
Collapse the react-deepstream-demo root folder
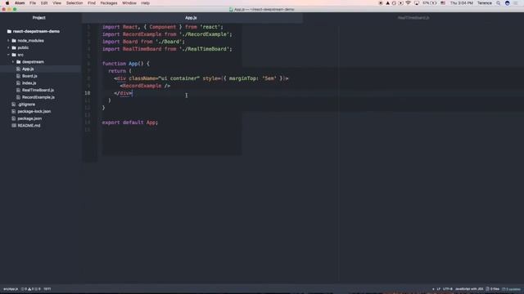(33, 31)
